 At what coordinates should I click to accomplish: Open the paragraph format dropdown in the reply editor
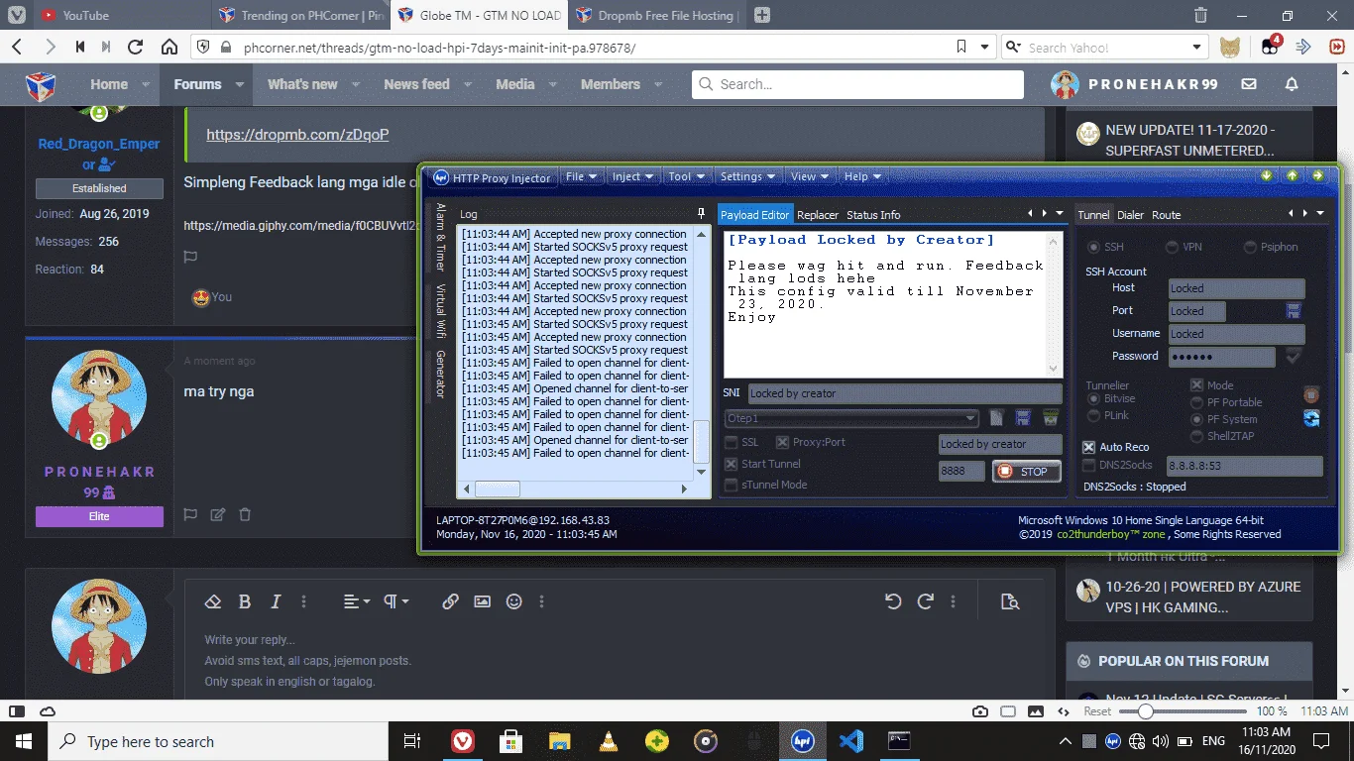tap(396, 601)
